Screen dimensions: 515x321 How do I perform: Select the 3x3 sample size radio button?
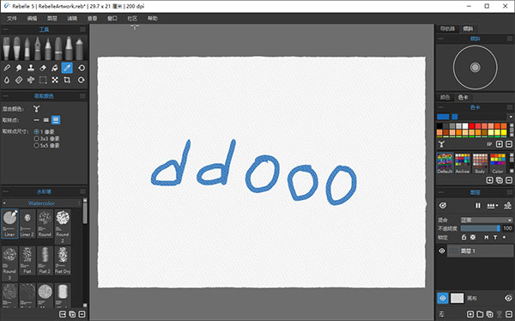pyautogui.click(x=36, y=138)
